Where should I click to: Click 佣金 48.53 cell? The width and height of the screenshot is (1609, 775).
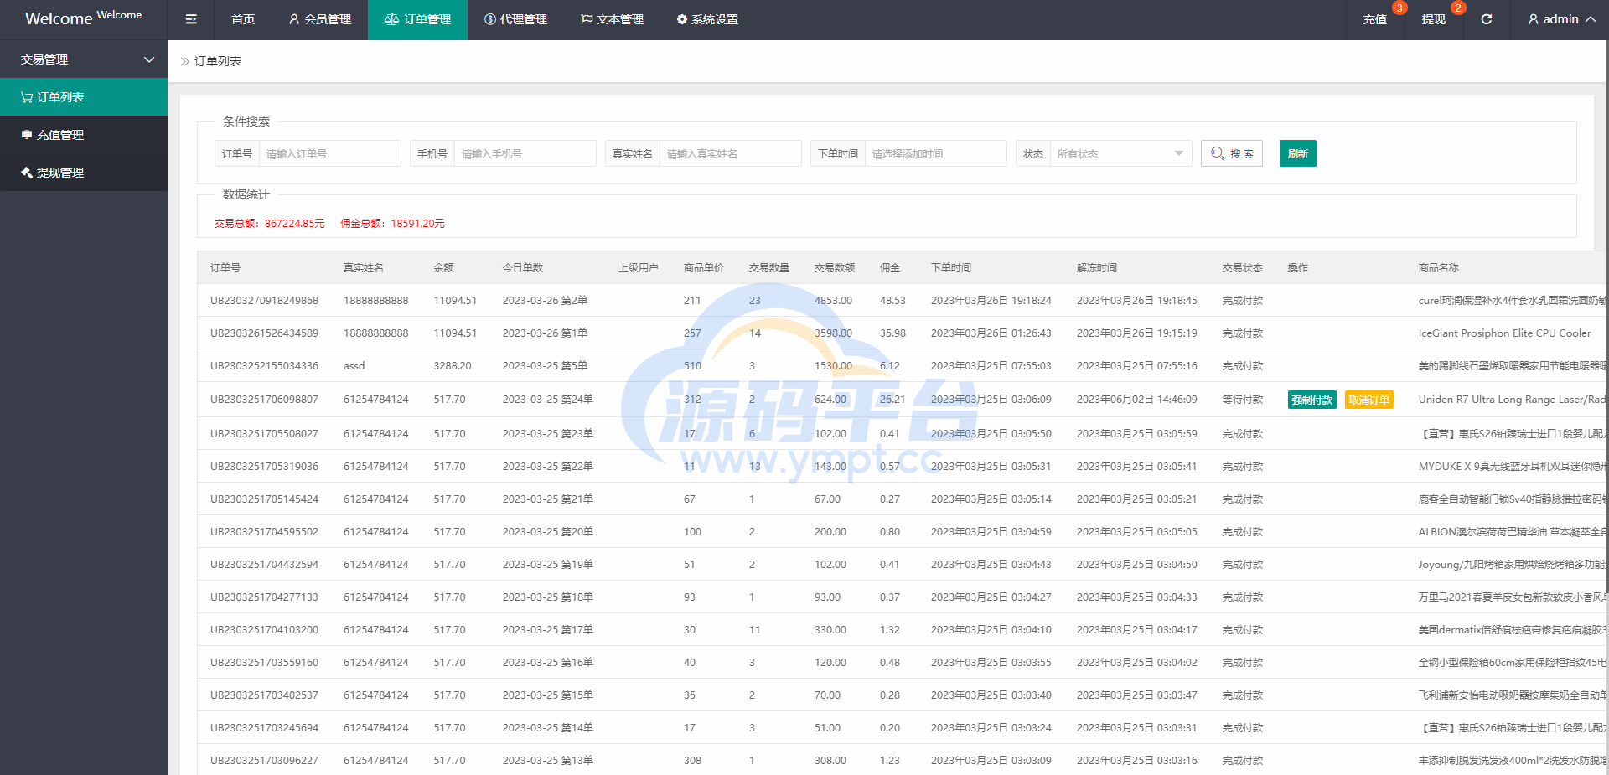tap(892, 301)
